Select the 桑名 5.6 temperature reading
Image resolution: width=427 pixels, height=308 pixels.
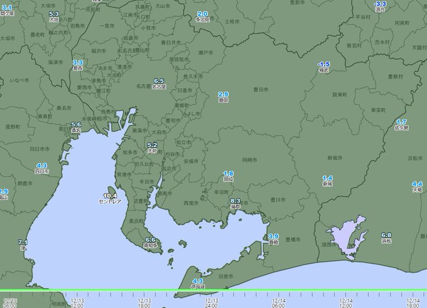[x=76, y=124]
